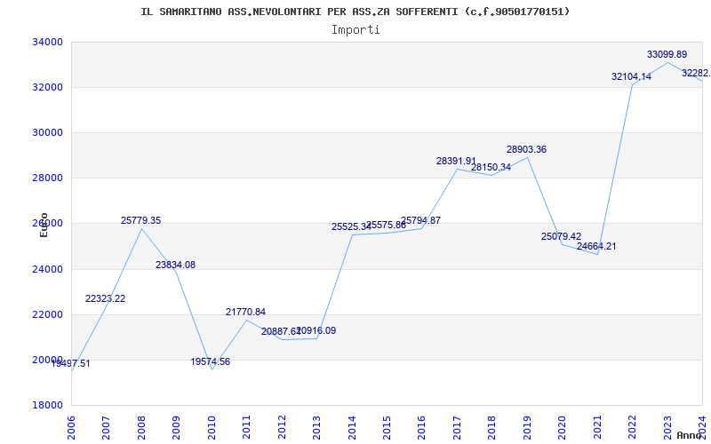Select the 24664.21 data label
711x444 pixels.
coord(596,247)
